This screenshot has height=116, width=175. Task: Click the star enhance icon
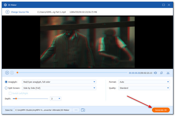(x=161, y=73)
